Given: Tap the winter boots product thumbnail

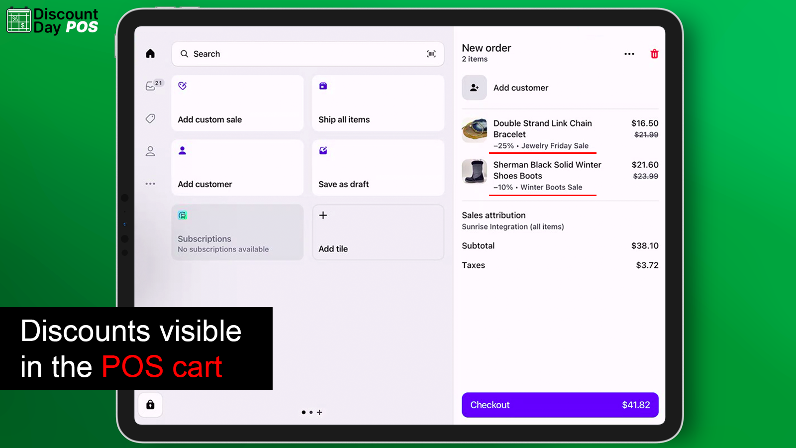Looking at the screenshot, I should pos(474,172).
